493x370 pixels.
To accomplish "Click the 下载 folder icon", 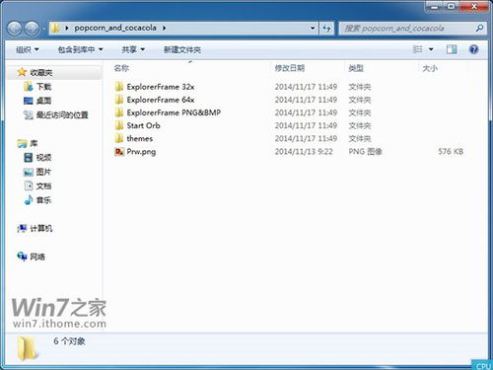I will click(29, 87).
